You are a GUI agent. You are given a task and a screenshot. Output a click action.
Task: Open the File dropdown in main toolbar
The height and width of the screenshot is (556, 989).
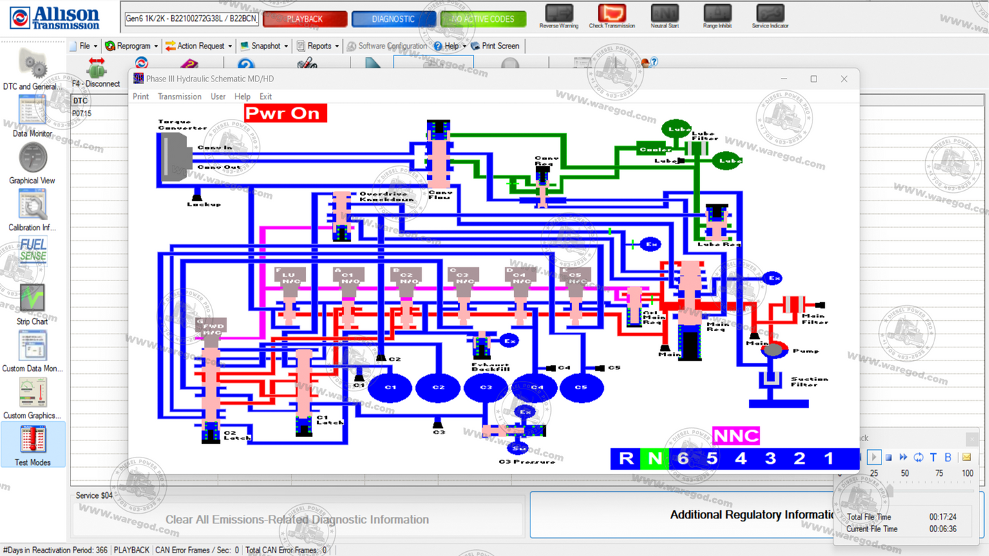tap(84, 46)
